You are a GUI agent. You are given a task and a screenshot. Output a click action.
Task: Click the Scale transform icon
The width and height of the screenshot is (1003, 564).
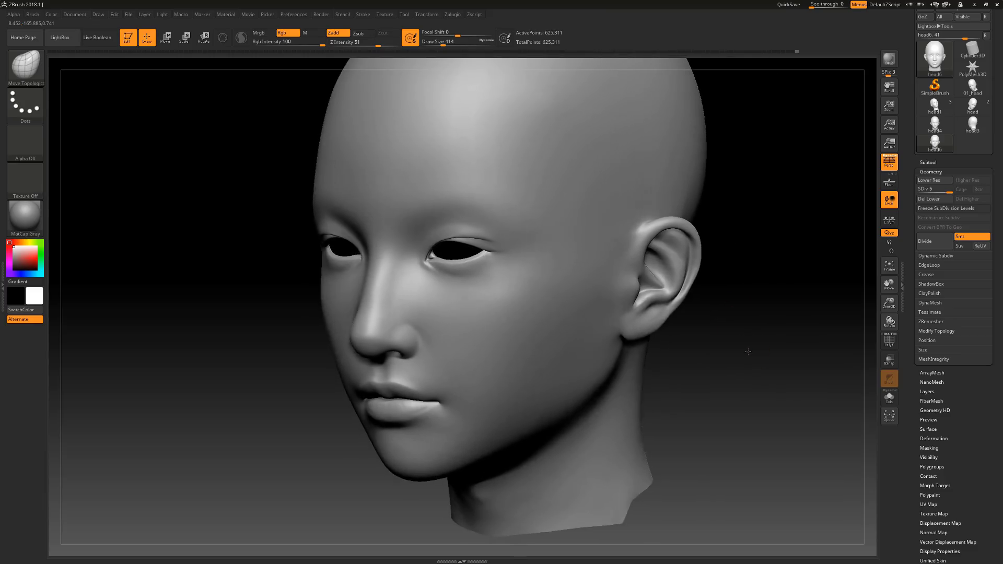185,37
